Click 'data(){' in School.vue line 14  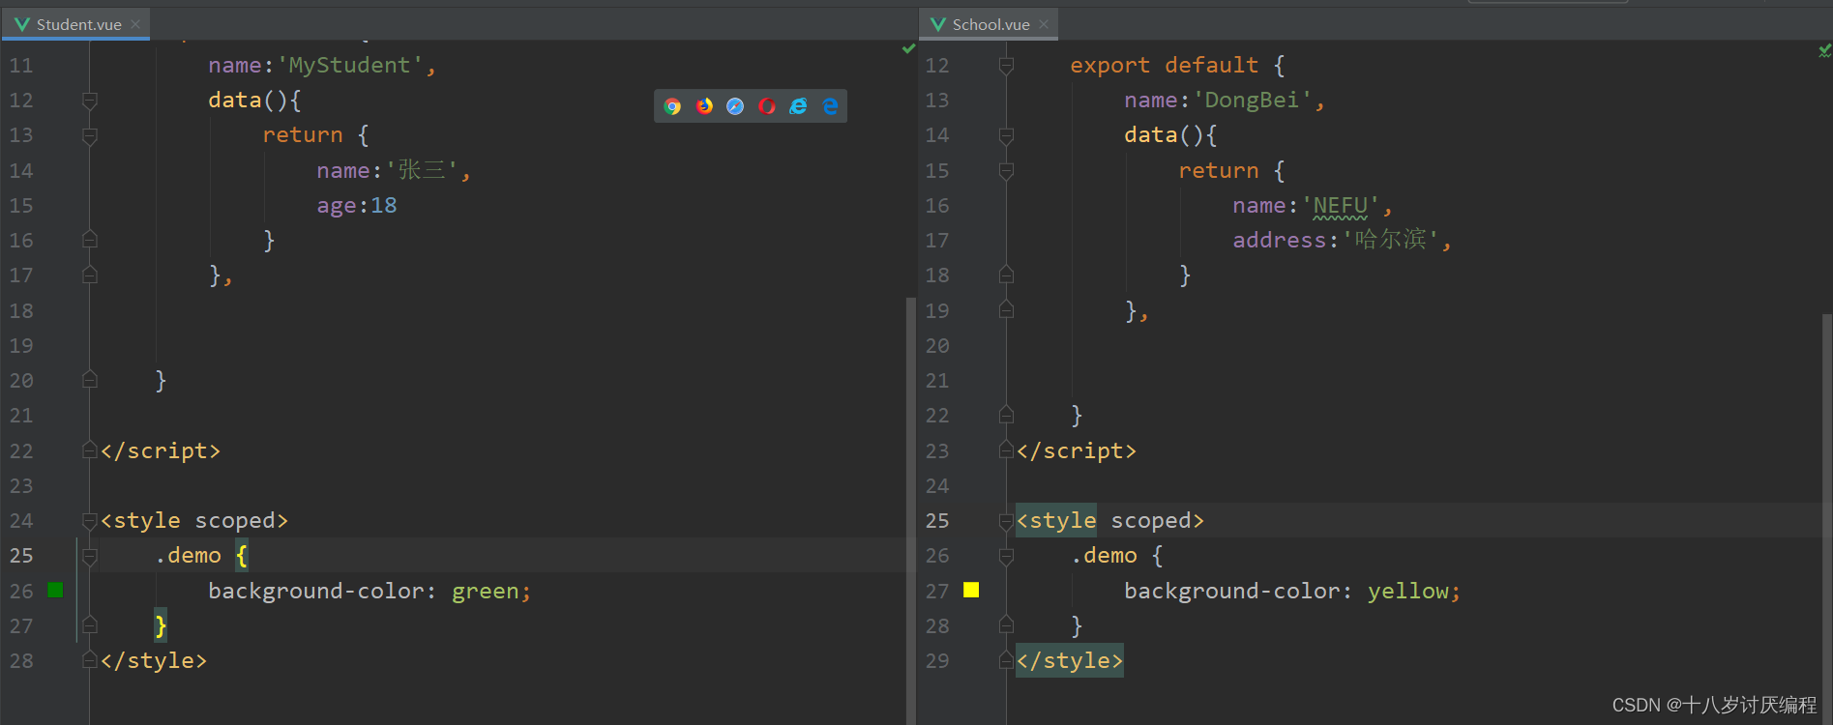(1170, 135)
